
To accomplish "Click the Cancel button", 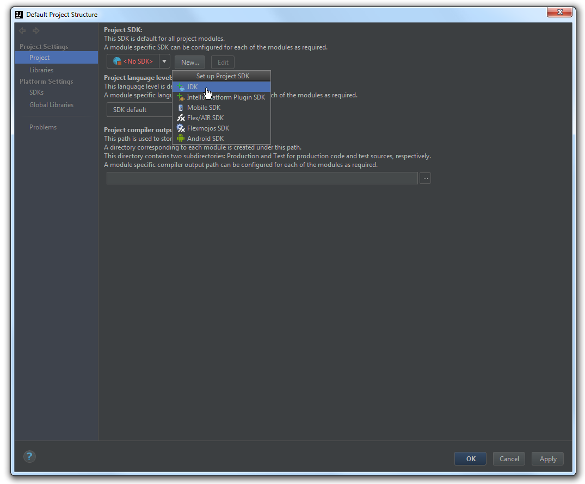I will click(509, 458).
